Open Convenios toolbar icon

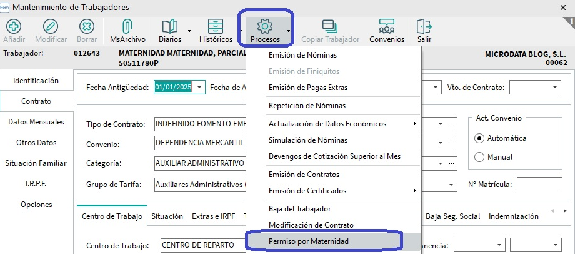(x=386, y=26)
